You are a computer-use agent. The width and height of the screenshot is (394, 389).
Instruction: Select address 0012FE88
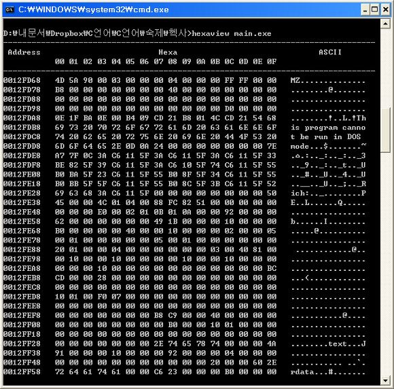22,250
